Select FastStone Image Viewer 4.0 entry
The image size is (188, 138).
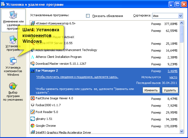coord(104,98)
